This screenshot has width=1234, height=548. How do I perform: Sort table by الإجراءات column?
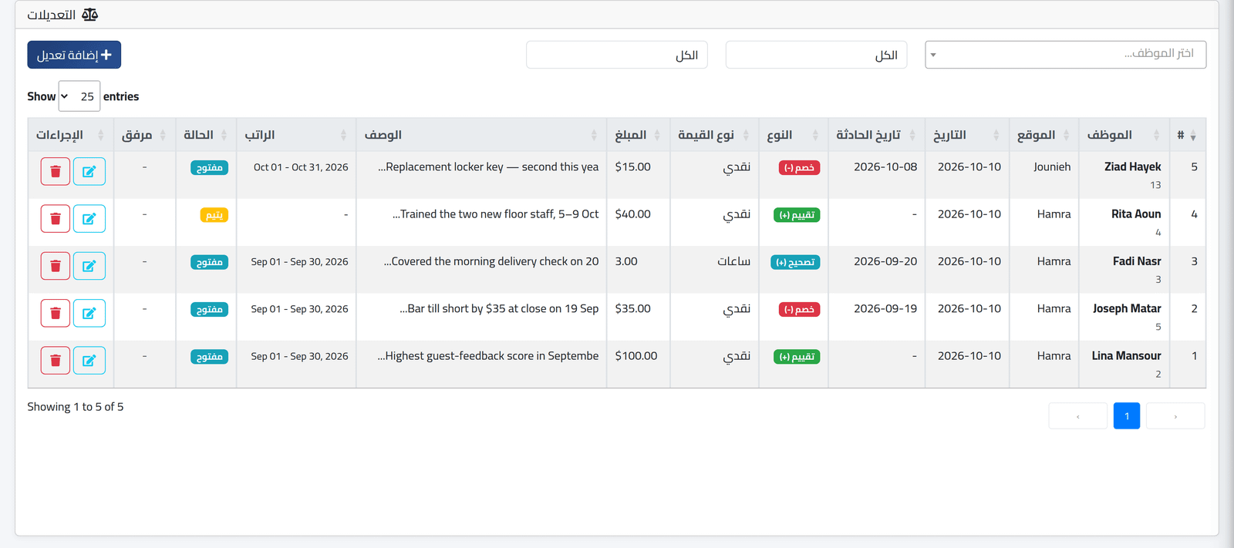click(x=70, y=135)
